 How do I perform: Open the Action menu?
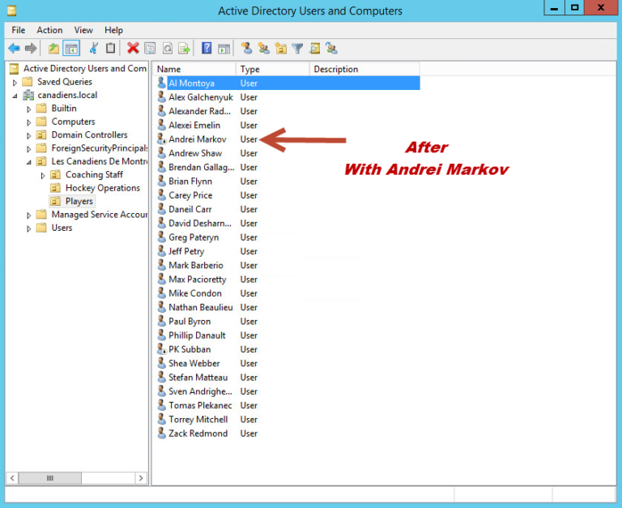(x=49, y=30)
